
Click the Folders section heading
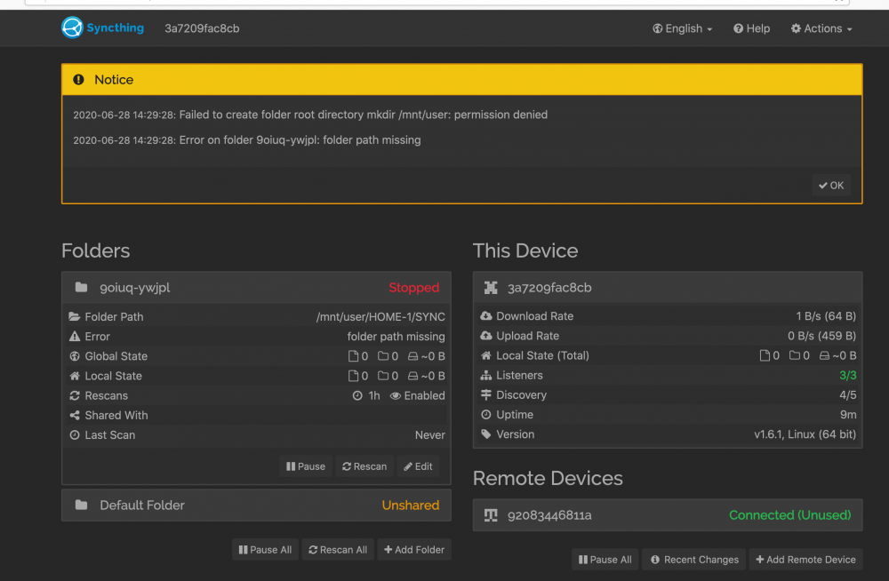click(95, 251)
